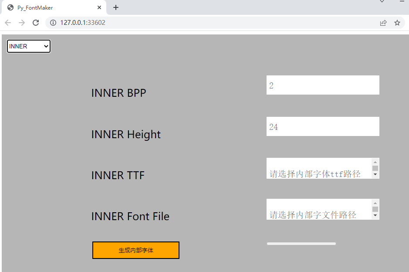Focus the INNER Height input field
The width and height of the screenshot is (409, 272).
(x=323, y=126)
